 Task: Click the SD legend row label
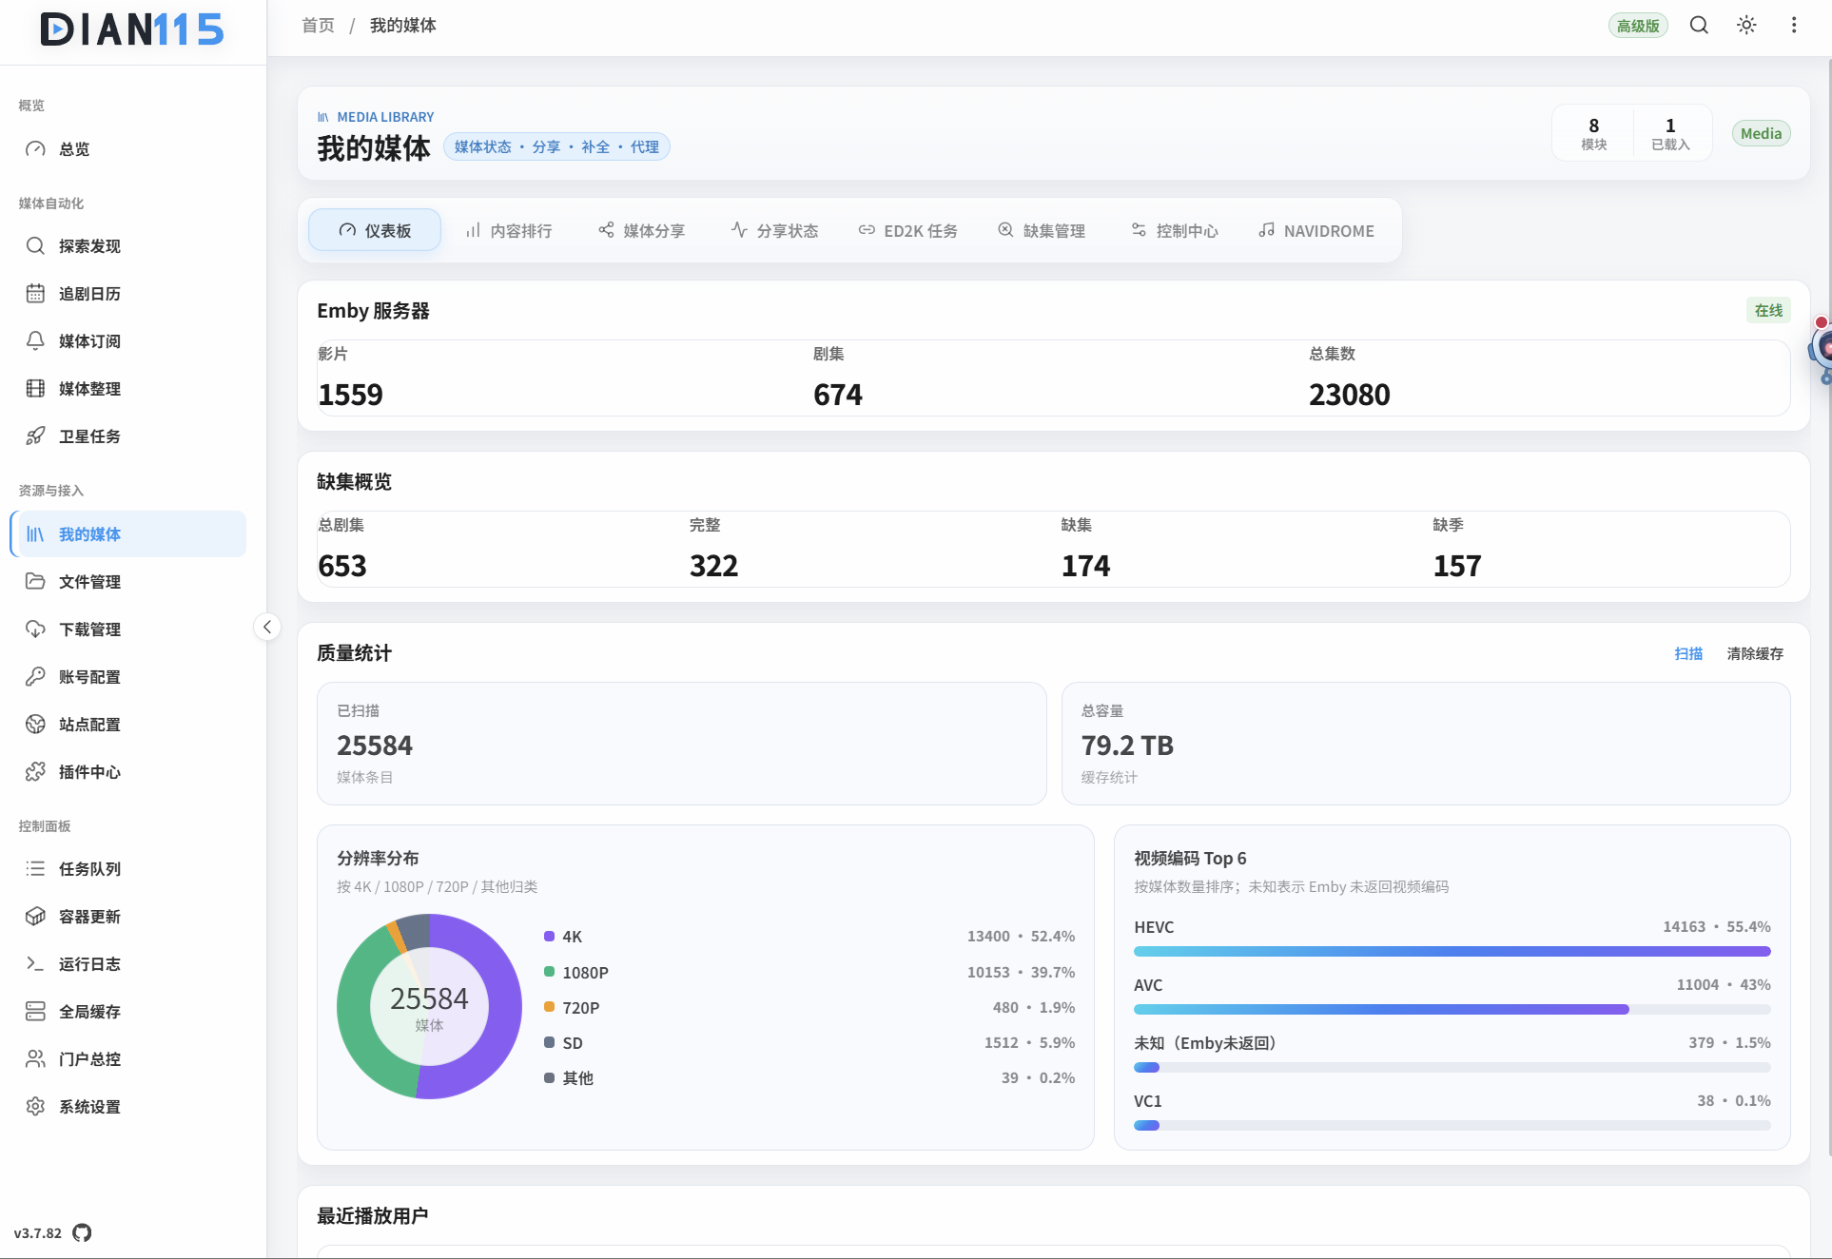click(573, 1043)
